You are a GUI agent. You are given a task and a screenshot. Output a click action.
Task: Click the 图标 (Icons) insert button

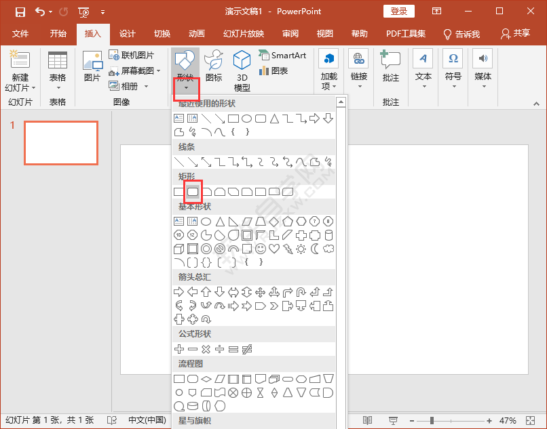(213, 66)
